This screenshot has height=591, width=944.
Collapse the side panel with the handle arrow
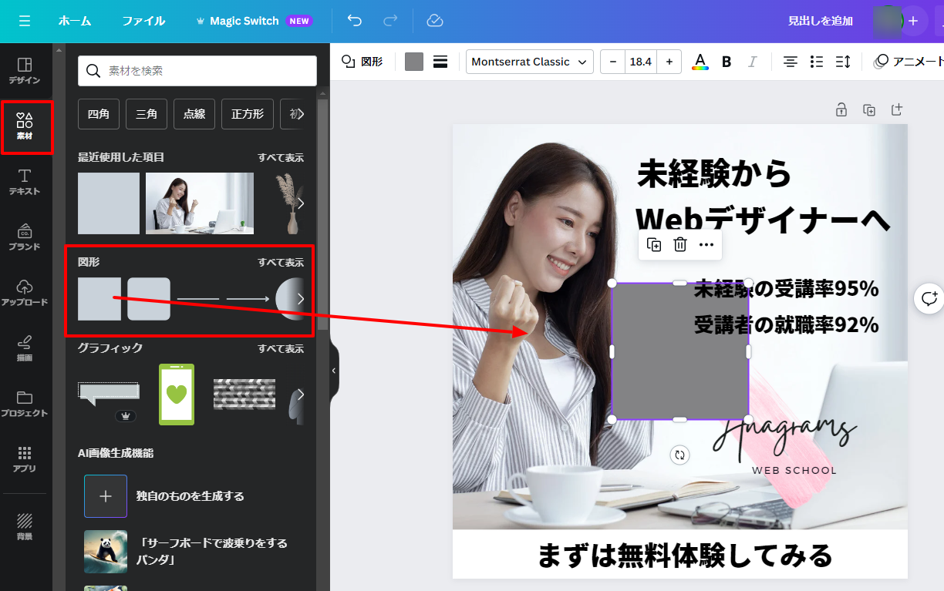coord(334,371)
